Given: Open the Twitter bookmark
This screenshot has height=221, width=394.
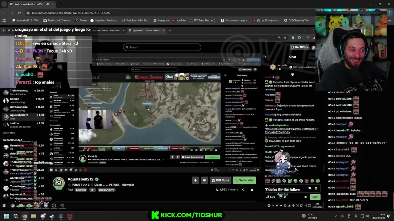Looking at the screenshot, I should 81,21.
